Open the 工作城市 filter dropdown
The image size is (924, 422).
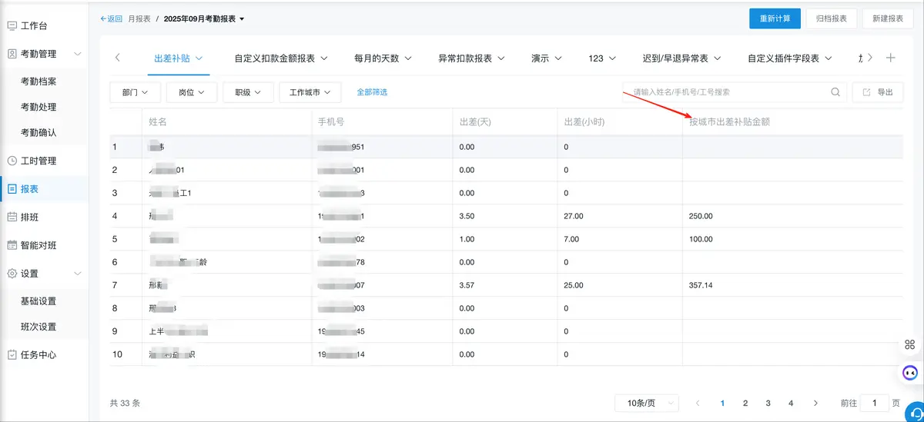310,92
